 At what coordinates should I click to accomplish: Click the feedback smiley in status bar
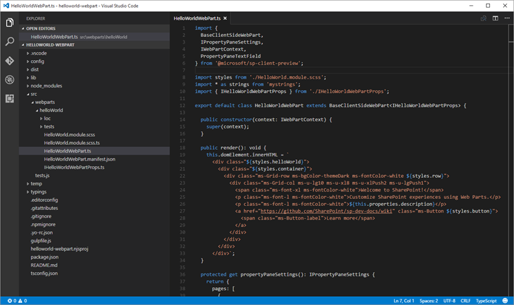(x=505, y=300)
